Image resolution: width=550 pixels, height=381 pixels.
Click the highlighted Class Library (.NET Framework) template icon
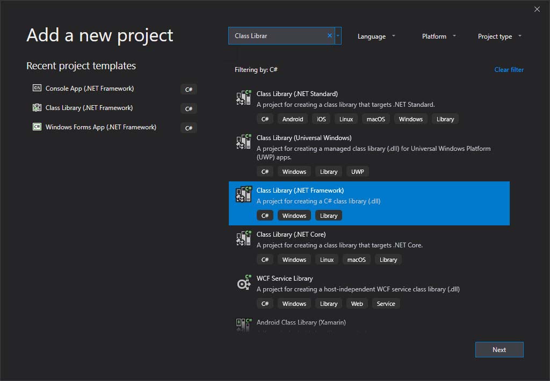244,195
